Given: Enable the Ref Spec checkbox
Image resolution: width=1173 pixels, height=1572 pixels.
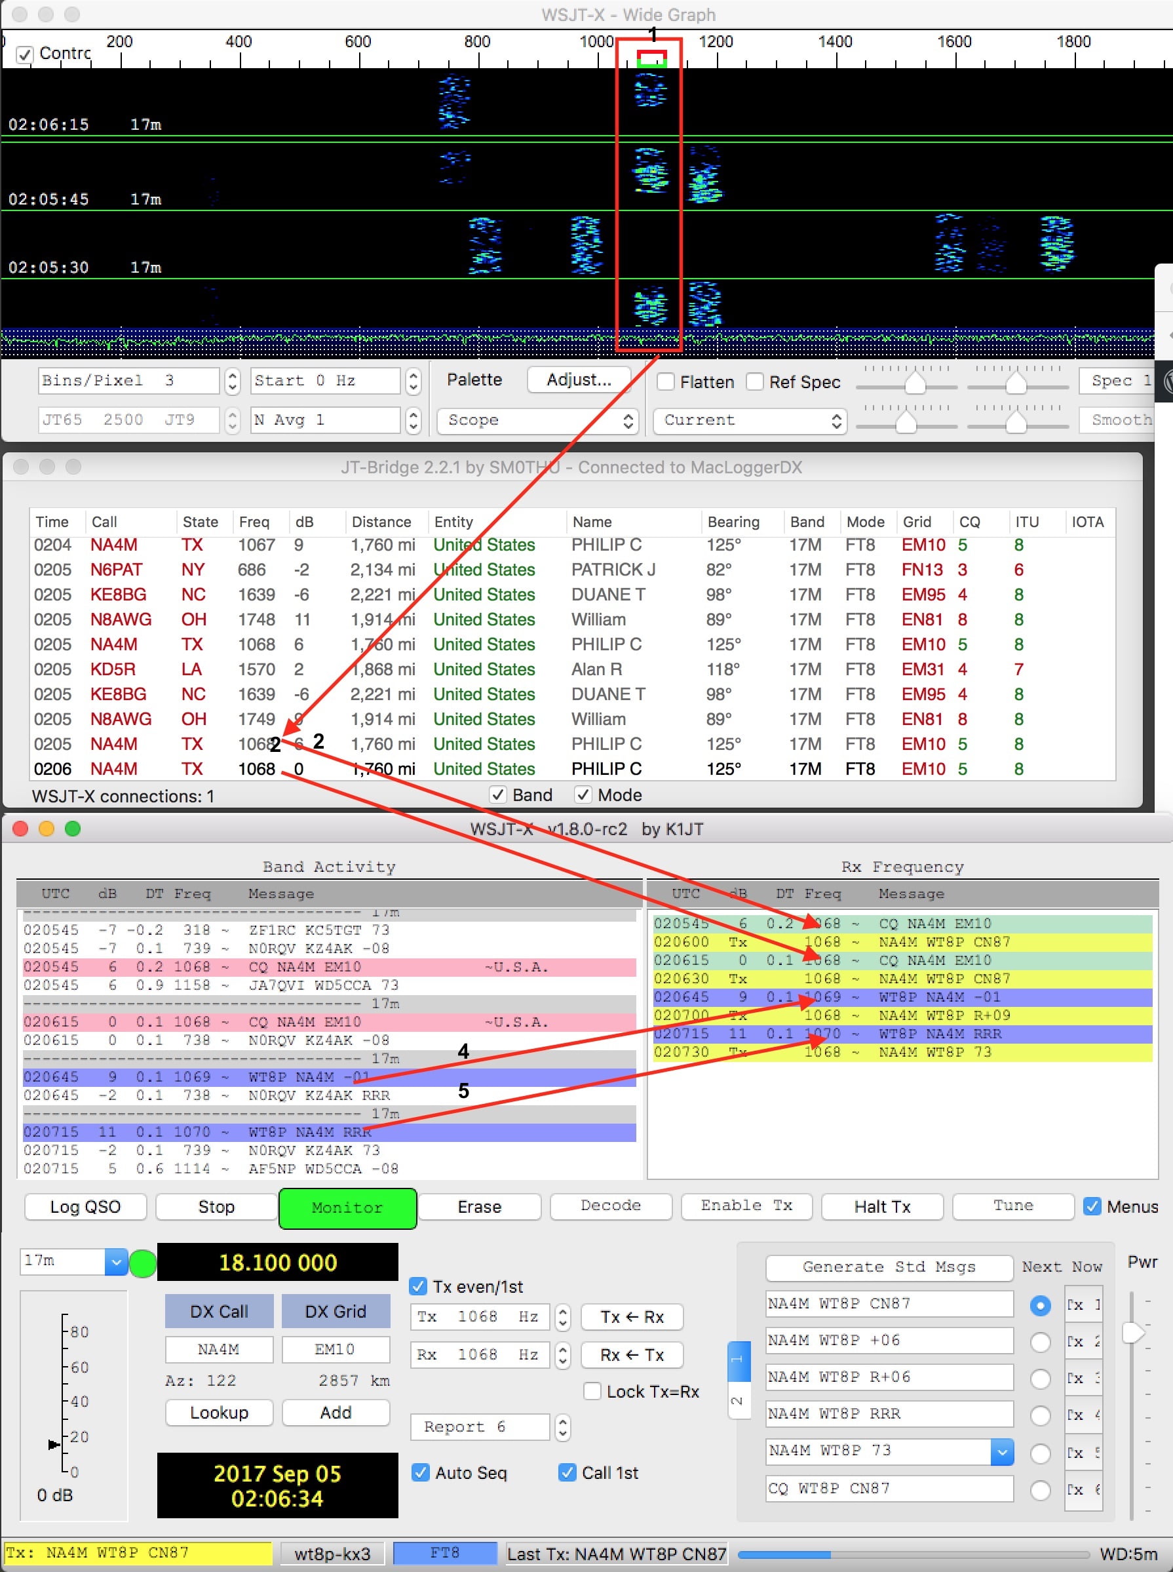Looking at the screenshot, I should pos(755,382).
